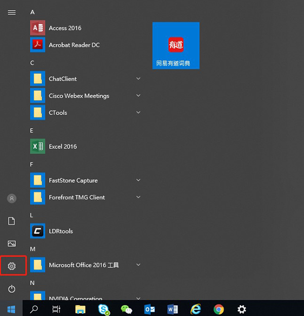Open Google Chrome from the taskbar
304x316 pixels.
tap(219, 309)
